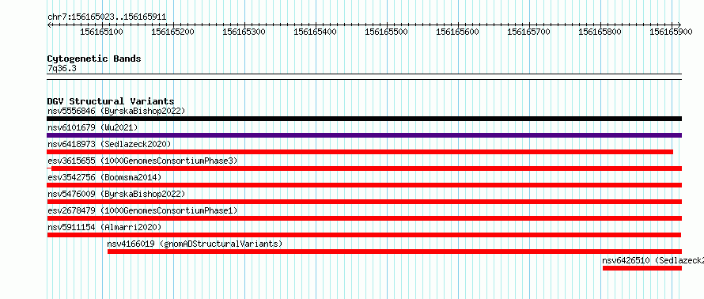Click the 156165400 ruler tick label

coord(315,32)
